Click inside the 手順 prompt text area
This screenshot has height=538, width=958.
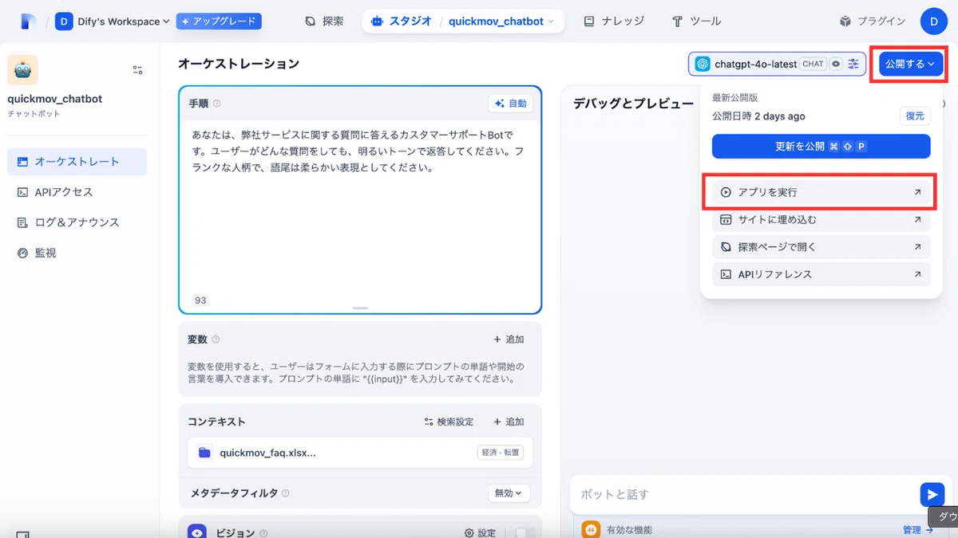pos(360,207)
